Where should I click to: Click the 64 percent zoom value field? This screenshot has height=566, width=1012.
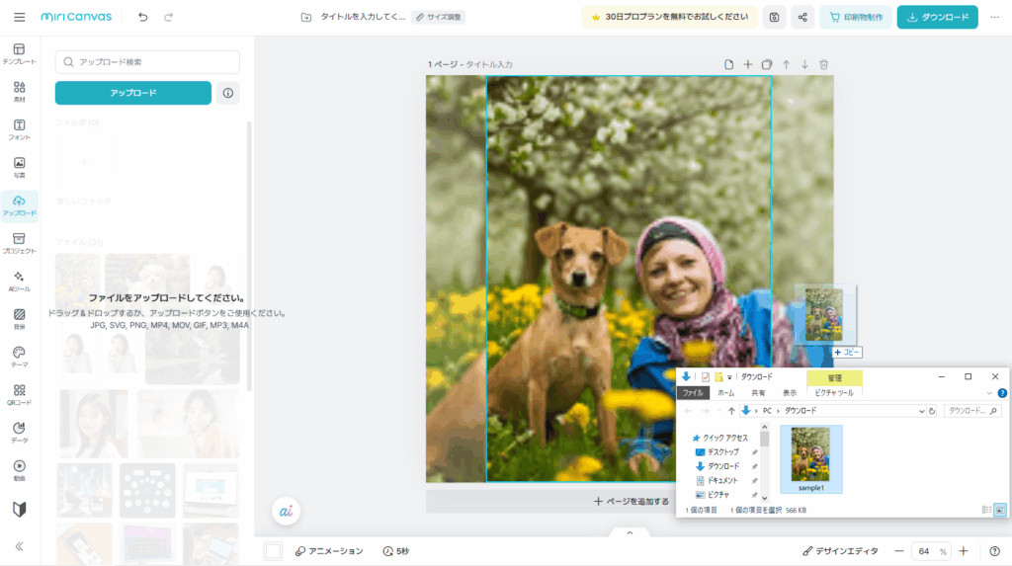931,551
